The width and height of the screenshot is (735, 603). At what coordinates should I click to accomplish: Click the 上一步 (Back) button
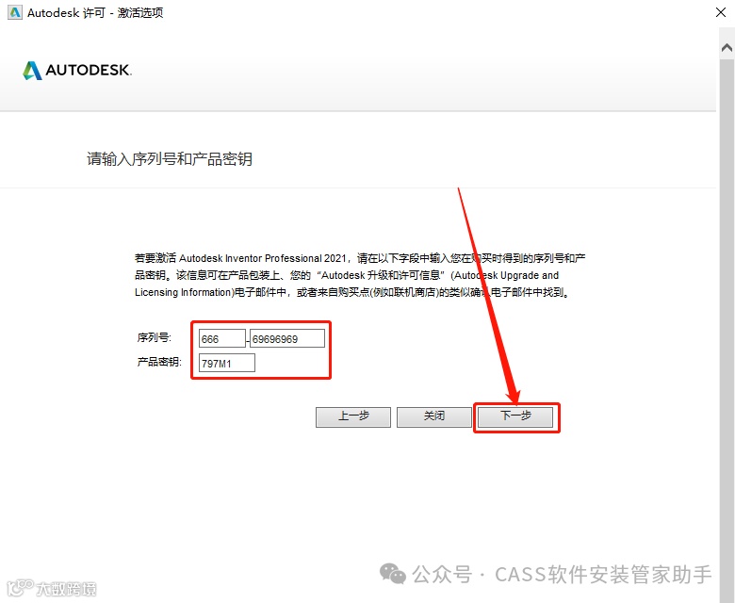pos(353,416)
